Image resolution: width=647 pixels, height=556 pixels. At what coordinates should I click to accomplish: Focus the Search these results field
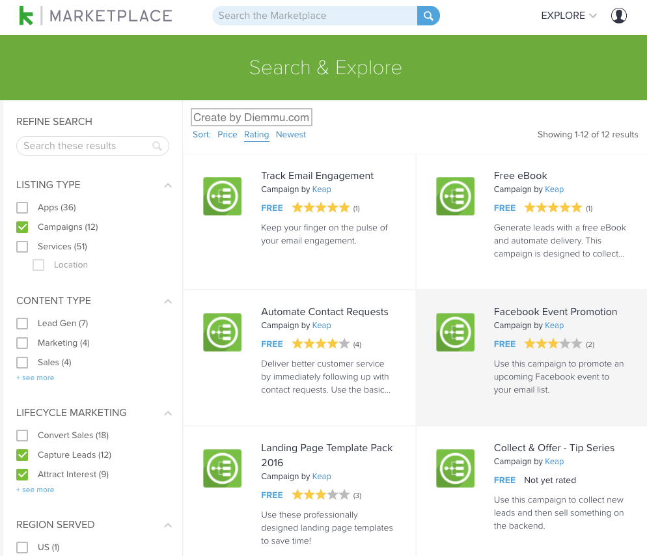click(92, 146)
